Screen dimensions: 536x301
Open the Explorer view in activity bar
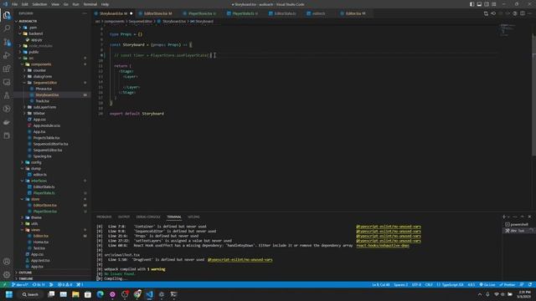[x=7, y=15]
